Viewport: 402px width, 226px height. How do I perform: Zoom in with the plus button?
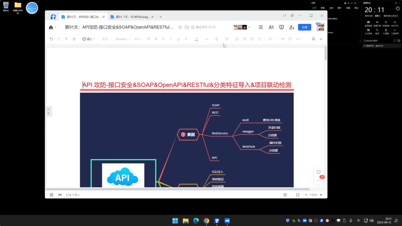pos(321,195)
